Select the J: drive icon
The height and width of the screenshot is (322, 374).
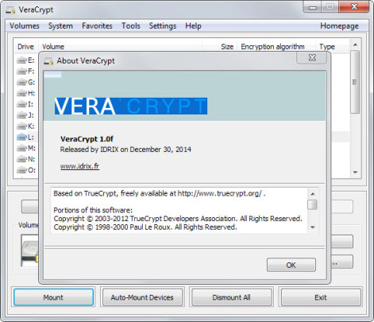(x=21, y=115)
